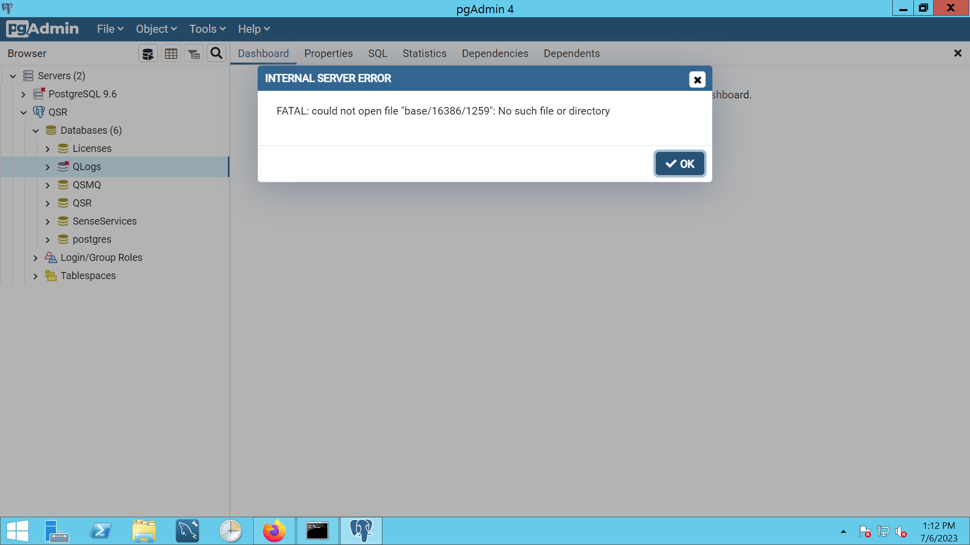This screenshot has width=970, height=545.
Task: Switch to the Dependencies tab
Action: [495, 53]
